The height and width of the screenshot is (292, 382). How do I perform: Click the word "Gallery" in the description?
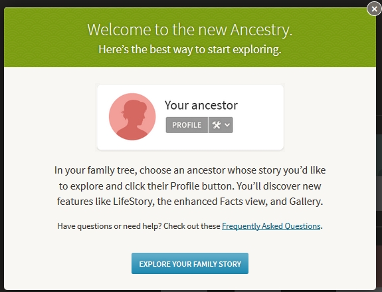[x=304, y=202]
